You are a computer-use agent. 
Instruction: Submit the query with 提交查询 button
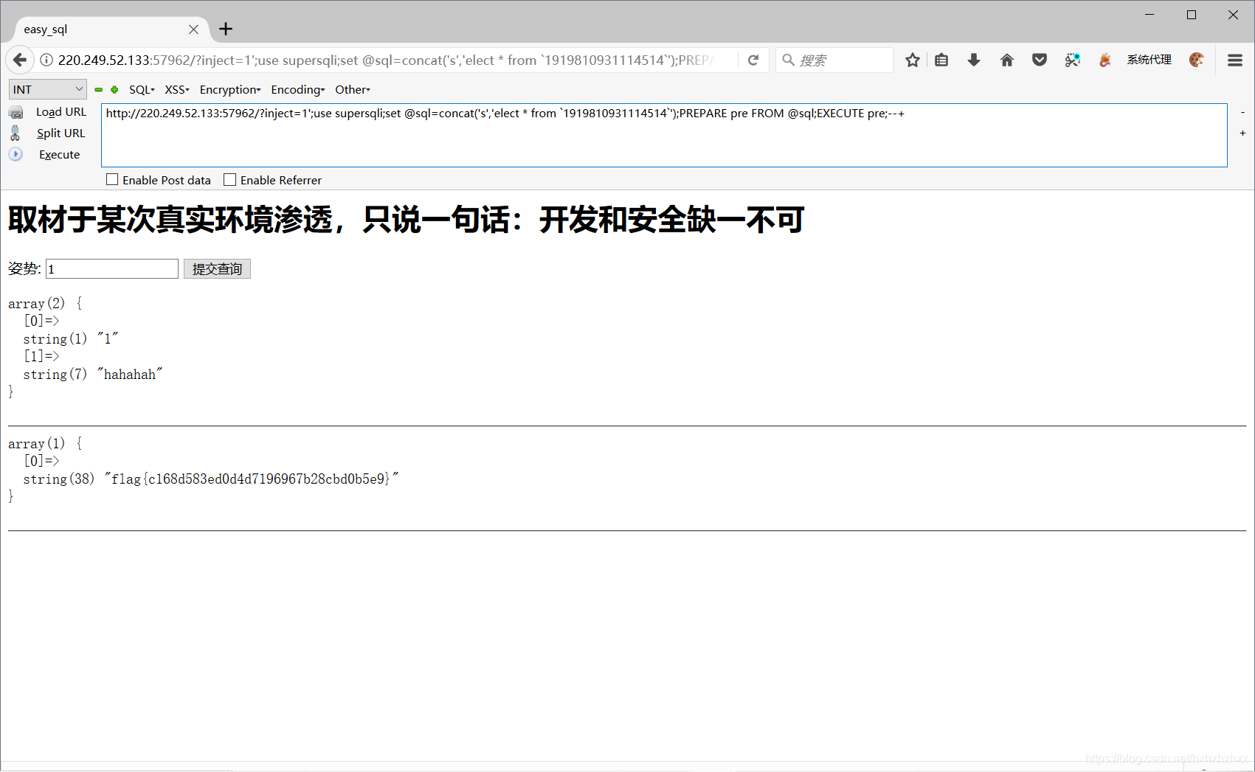tap(217, 269)
